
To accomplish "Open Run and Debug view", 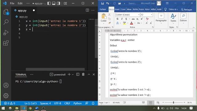I will pos(6,33).
